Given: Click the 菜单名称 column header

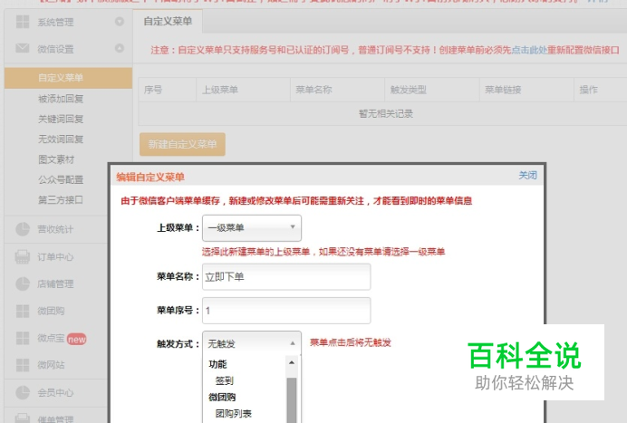Looking at the screenshot, I should [337, 90].
